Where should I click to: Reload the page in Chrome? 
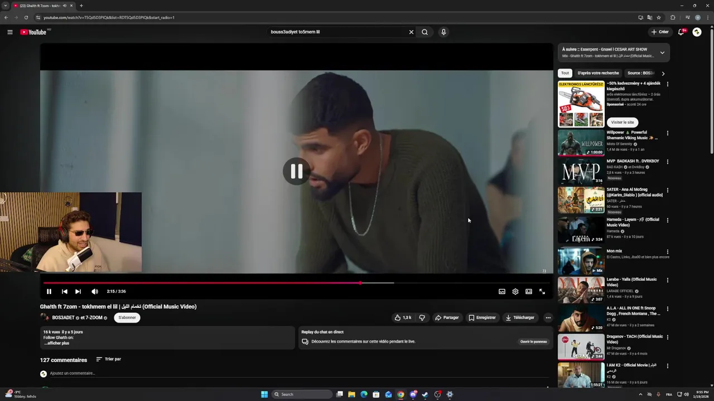point(26,17)
